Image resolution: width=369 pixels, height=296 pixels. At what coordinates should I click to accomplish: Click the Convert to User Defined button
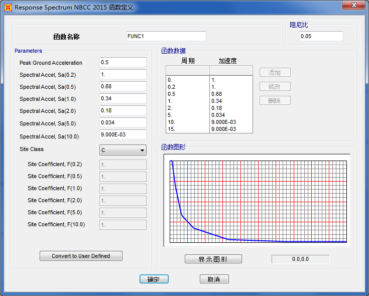tap(81, 256)
